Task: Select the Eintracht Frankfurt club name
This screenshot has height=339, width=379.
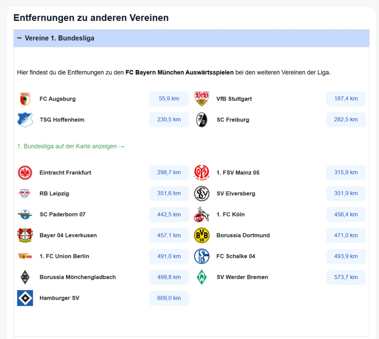Action: [x=65, y=173]
